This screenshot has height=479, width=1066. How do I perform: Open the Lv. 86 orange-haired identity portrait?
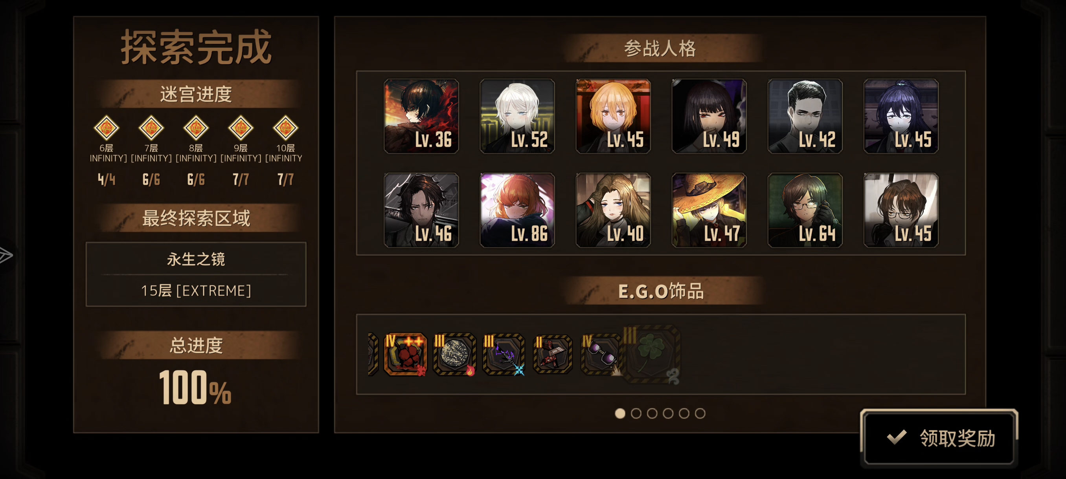517,210
